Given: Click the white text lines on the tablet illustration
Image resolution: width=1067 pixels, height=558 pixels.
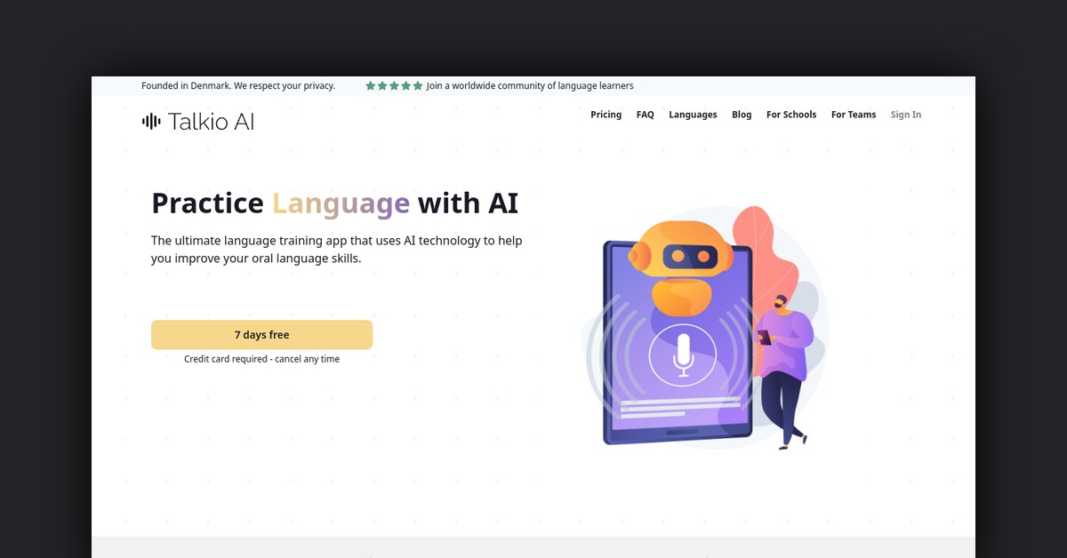Looking at the screenshot, I should [679, 409].
